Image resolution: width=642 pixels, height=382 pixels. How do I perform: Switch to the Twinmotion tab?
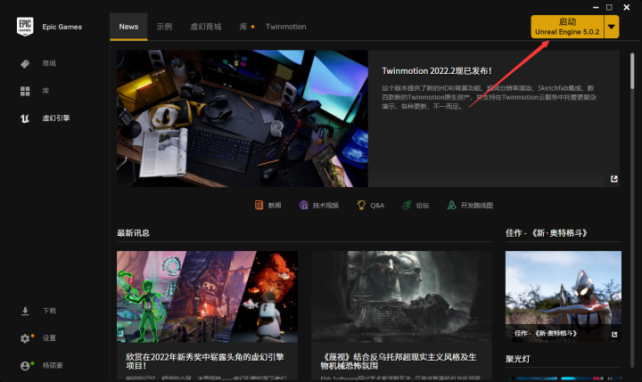(x=286, y=27)
